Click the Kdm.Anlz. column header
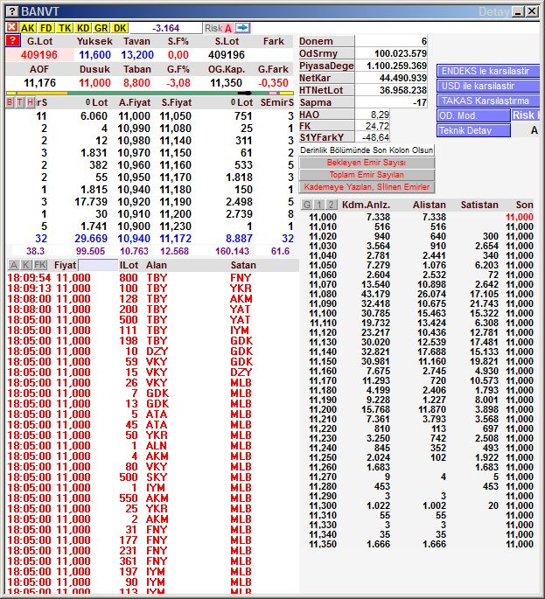Screen dimensions: 545x599 (366, 205)
